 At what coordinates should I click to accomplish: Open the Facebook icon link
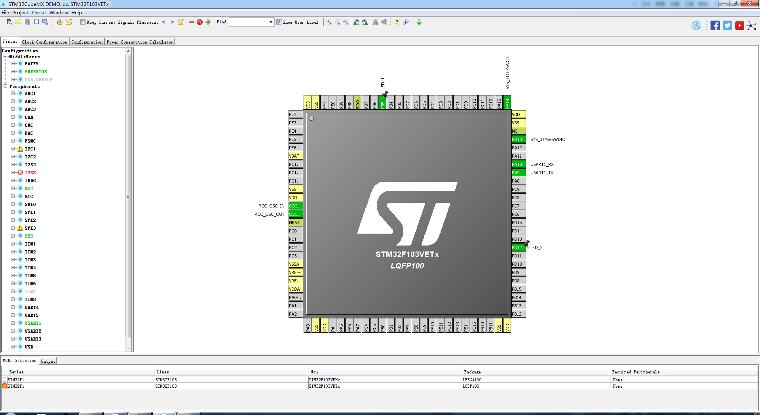(715, 26)
